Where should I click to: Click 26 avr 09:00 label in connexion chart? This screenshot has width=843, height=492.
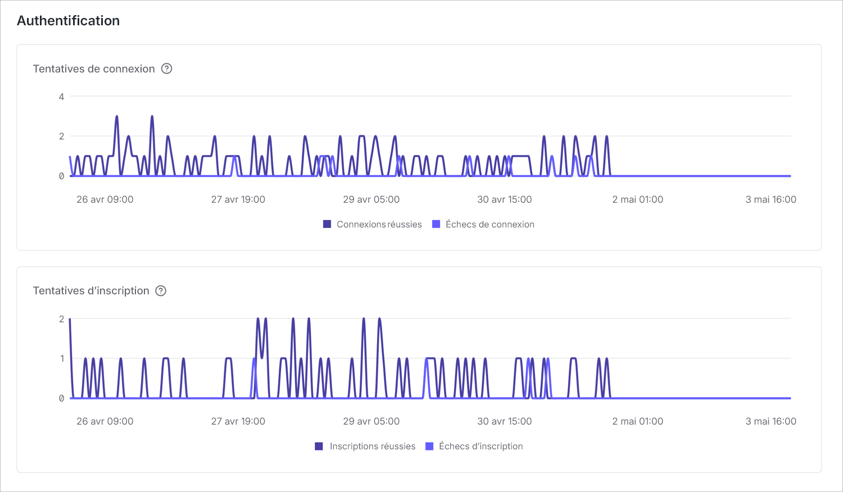(x=105, y=199)
